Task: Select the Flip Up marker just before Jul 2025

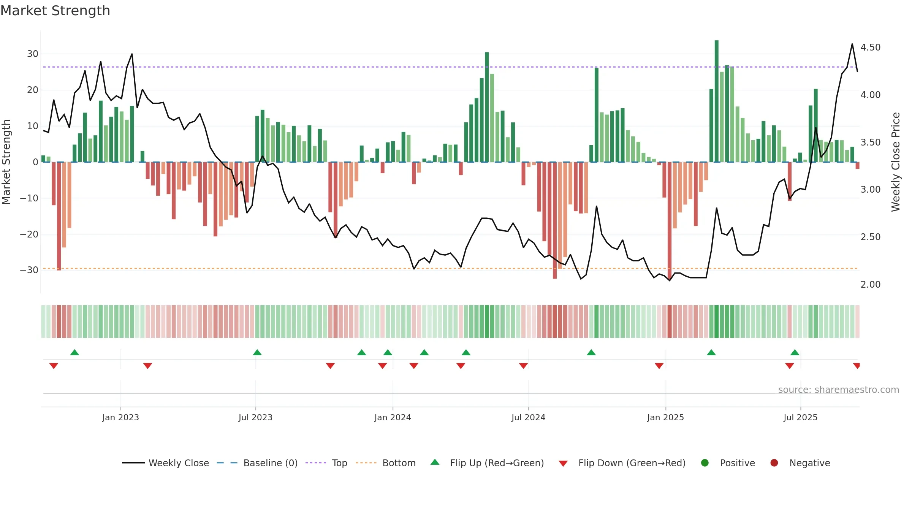Action: tap(795, 352)
